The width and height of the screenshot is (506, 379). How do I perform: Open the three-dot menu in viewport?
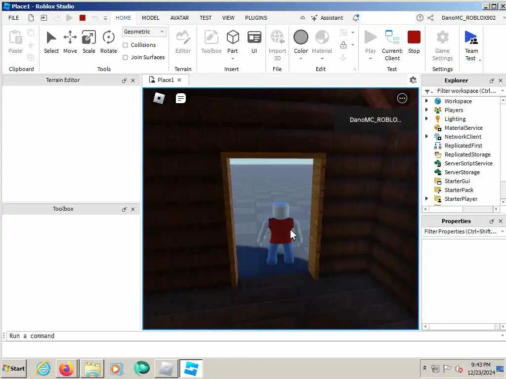coord(402,98)
